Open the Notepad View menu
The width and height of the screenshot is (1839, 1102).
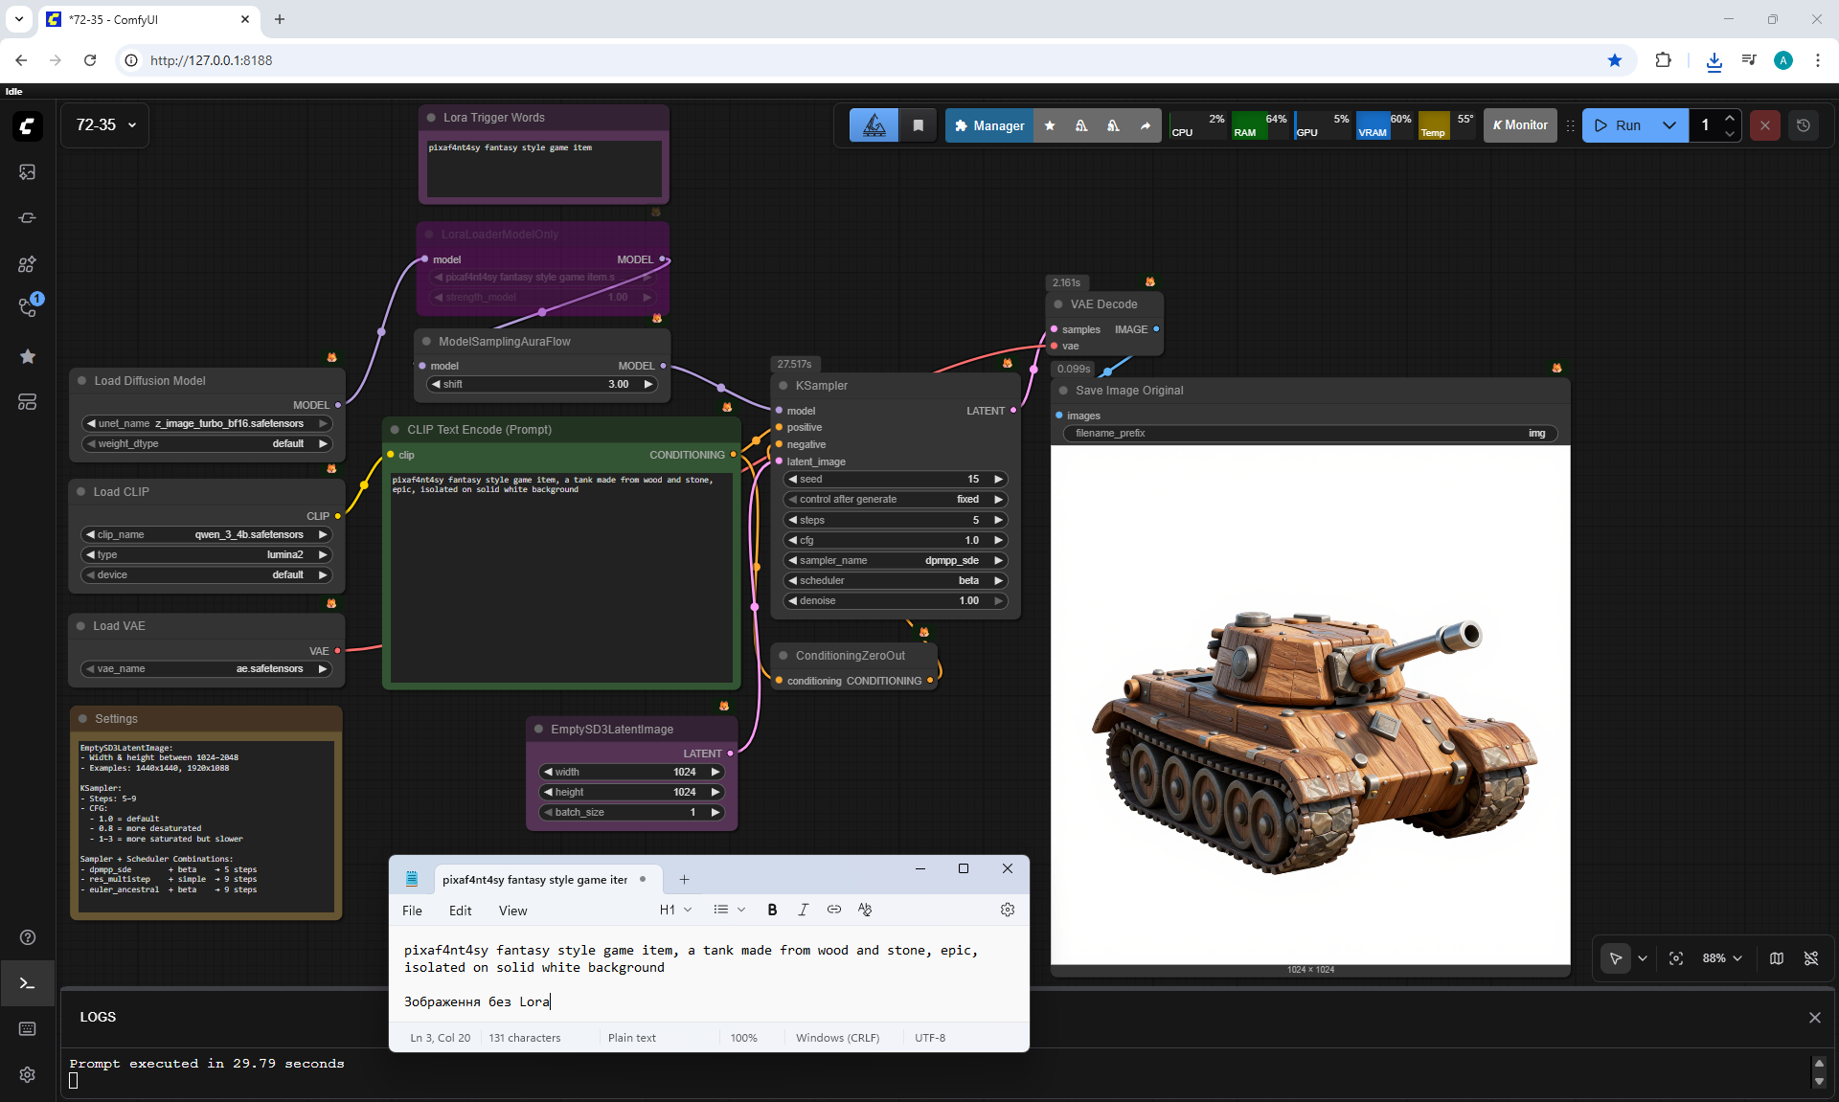[x=512, y=911]
